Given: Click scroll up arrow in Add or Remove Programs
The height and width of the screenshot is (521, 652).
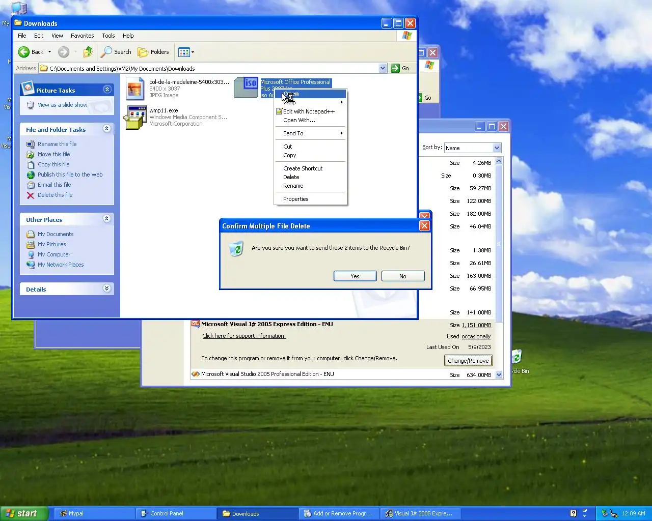Looking at the screenshot, I should [499, 161].
